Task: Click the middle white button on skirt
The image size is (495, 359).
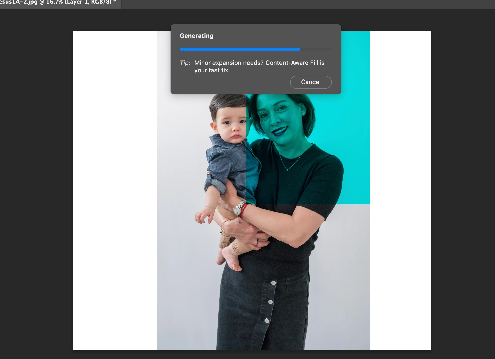Action: (270, 302)
